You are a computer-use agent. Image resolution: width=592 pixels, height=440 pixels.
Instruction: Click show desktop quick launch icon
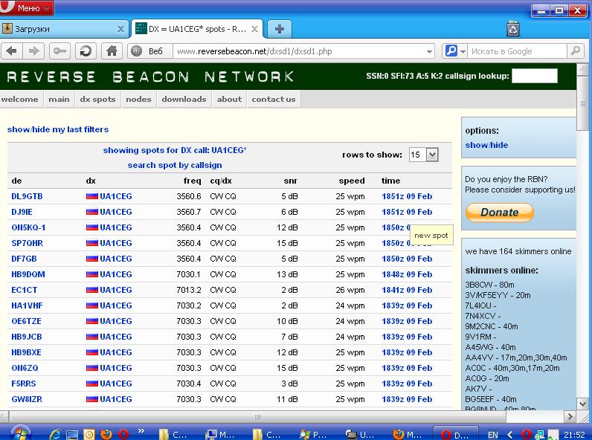[x=72, y=435]
